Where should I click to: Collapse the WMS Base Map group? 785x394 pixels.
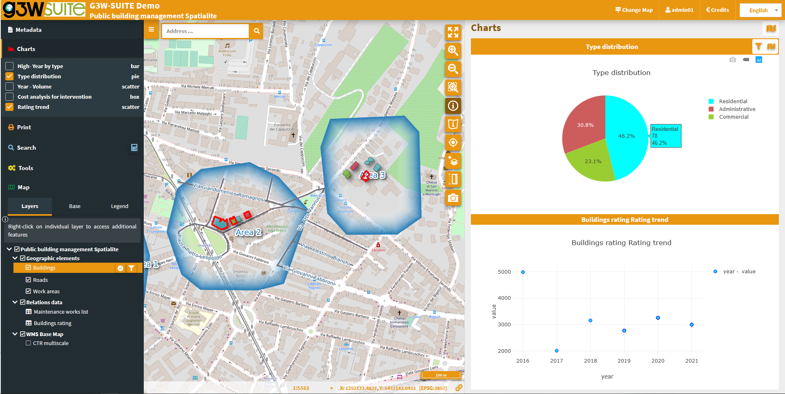(15, 334)
